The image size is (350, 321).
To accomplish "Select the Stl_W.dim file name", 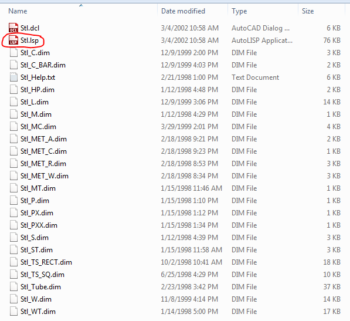I will coord(36,299).
